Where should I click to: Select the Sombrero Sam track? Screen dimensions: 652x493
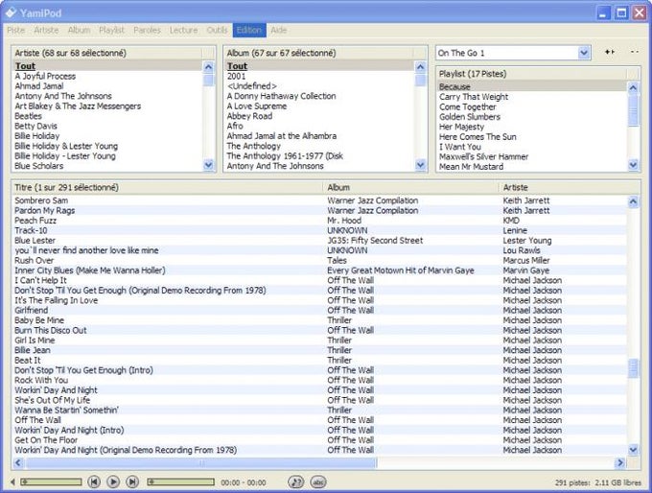(319, 200)
